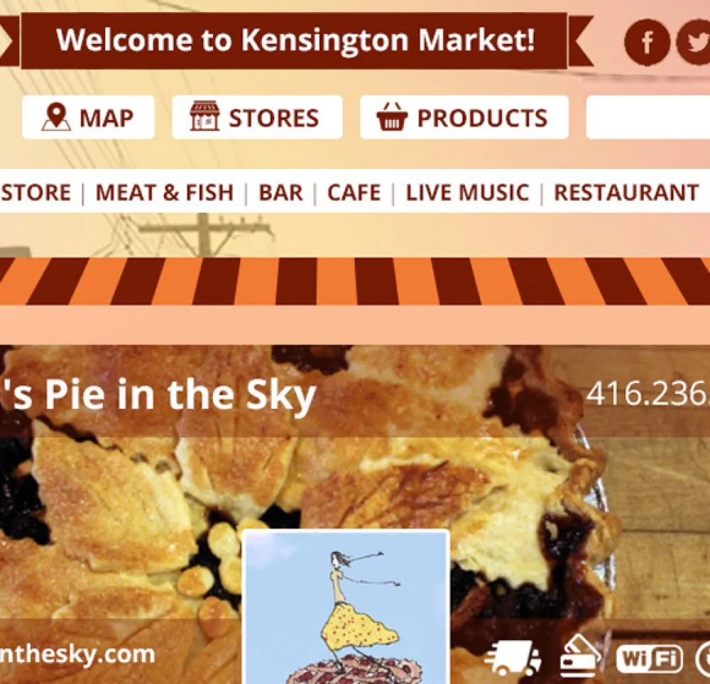Select the BAR category
Viewport: 710px width, 684px height.
coord(280,192)
